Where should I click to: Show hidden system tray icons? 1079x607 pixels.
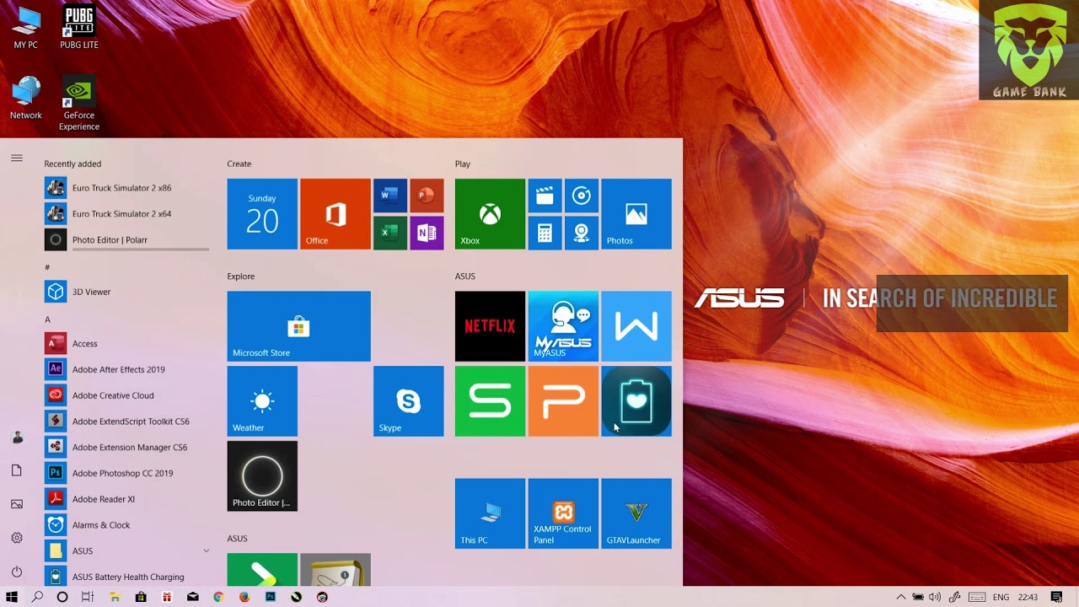pos(901,597)
